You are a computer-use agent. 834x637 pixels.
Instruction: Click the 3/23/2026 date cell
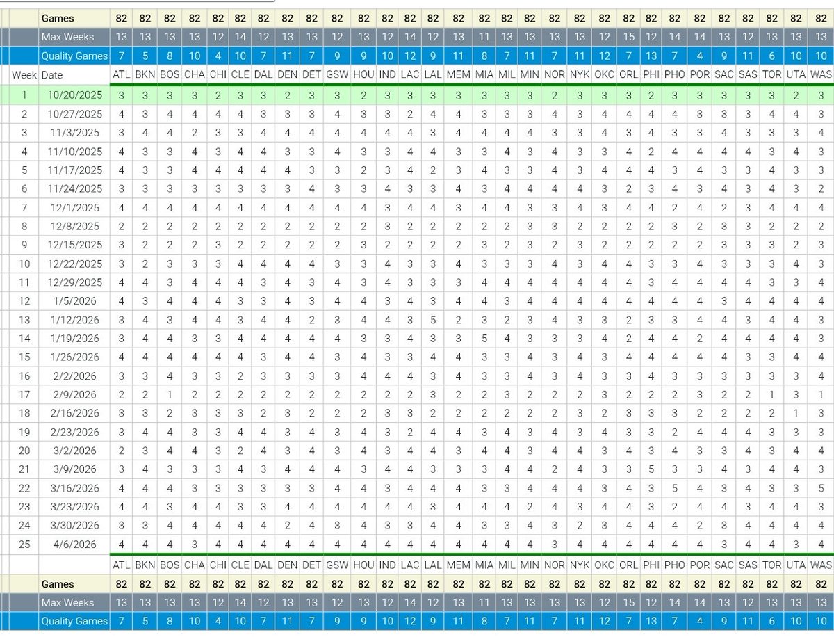click(74, 507)
